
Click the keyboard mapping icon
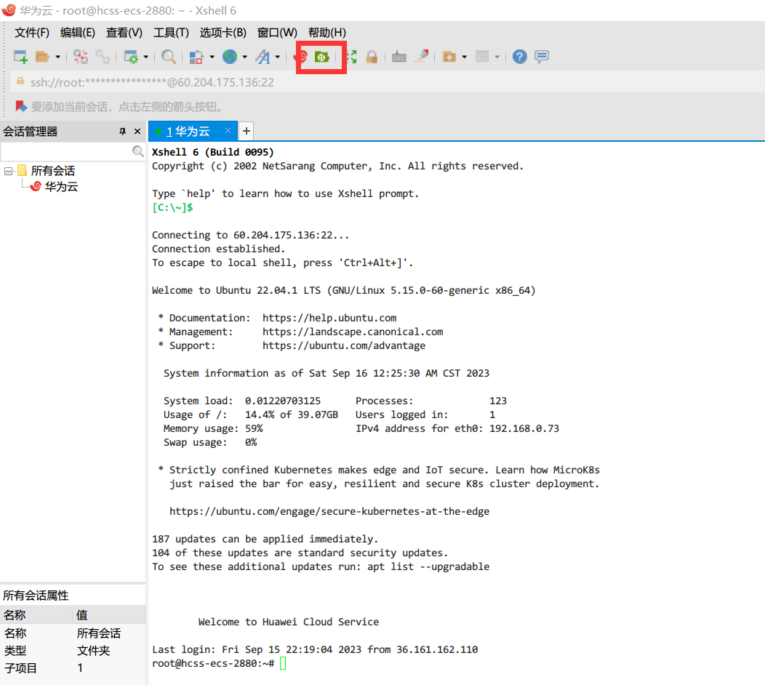tap(399, 57)
